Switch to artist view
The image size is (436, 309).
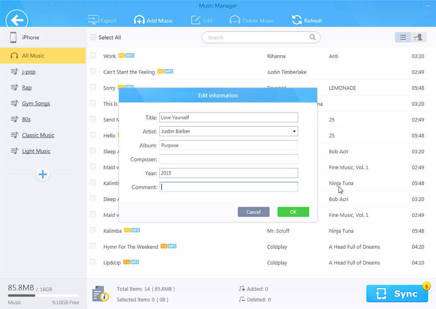click(418, 37)
